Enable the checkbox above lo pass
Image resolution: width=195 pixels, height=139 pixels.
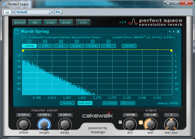[77, 41]
